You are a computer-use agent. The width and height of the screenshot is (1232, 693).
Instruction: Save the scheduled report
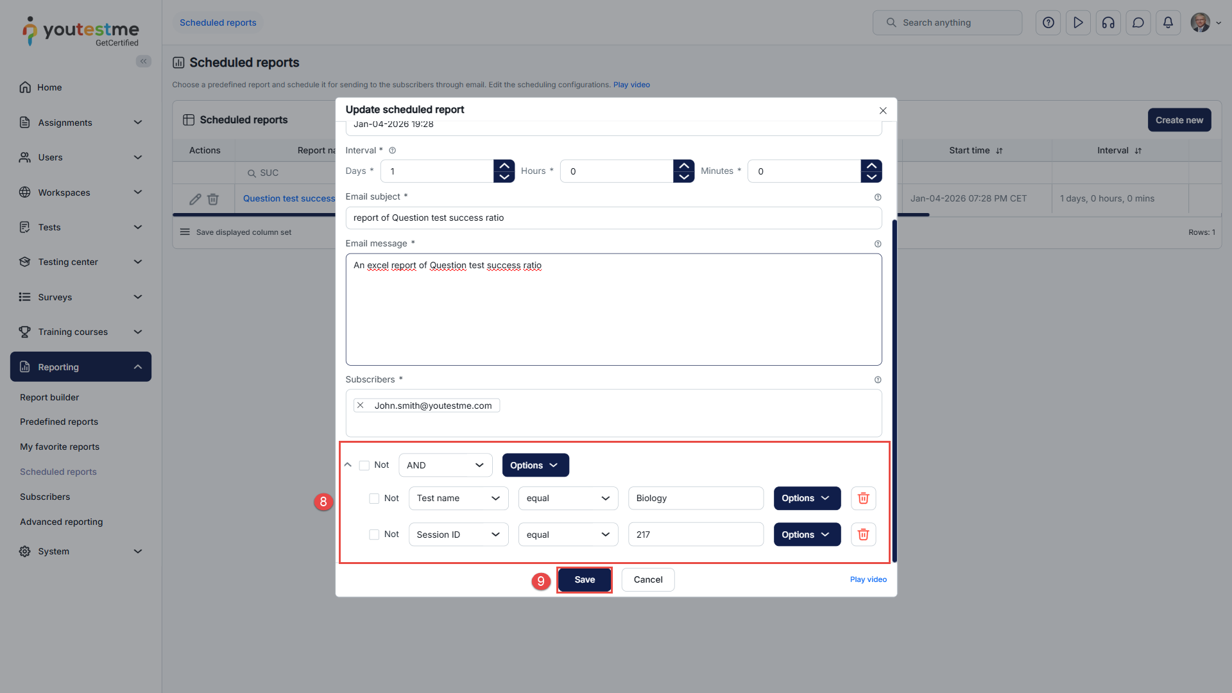click(x=584, y=579)
